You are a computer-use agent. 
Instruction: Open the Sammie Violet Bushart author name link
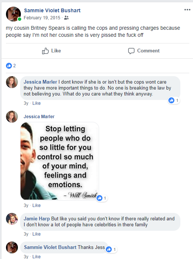point(52,10)
